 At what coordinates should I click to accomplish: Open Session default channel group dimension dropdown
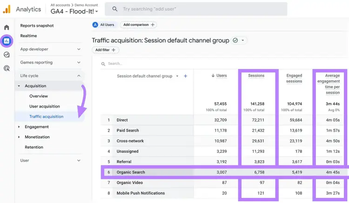(x=177, y=76)
